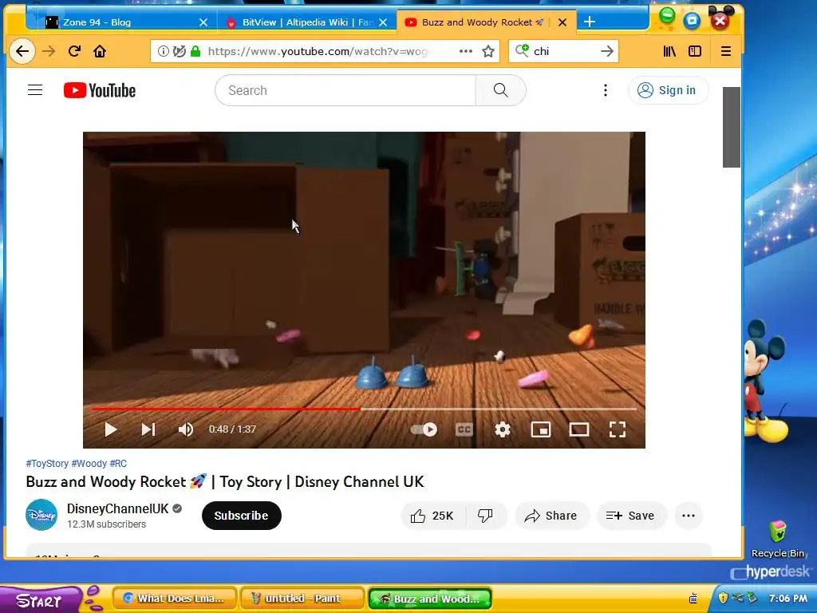Close the Zone 94 - Blog tab
This screenshot has width=817, height=613.
(x=203, y=22)
